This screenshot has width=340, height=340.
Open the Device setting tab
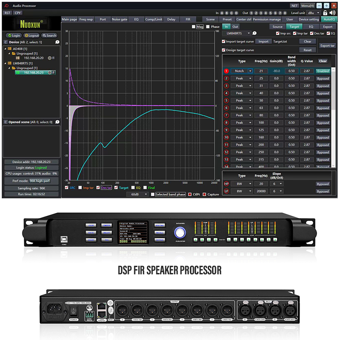pyautogui.click(x=309, y=20)
